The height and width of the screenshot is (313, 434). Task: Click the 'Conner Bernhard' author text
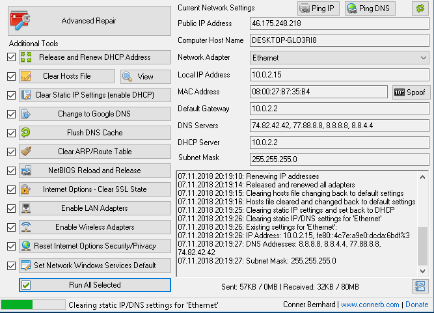point(309,305)
